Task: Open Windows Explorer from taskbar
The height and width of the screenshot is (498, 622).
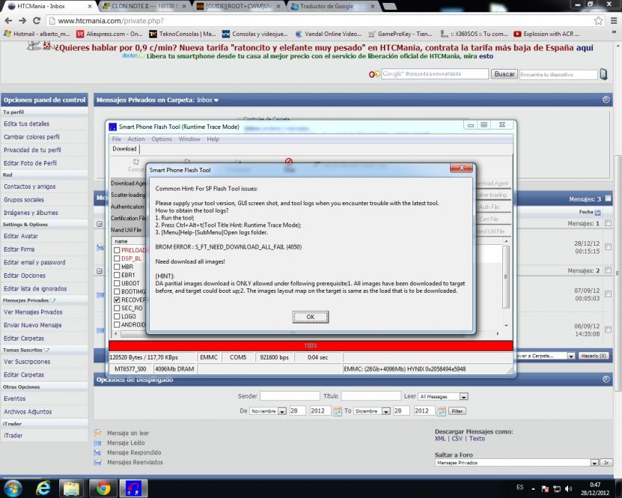Action: pos(72,488)
